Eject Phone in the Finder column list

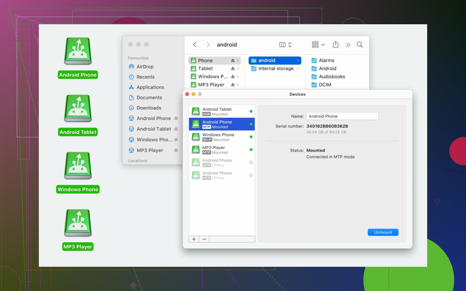[x=233, y=60]
